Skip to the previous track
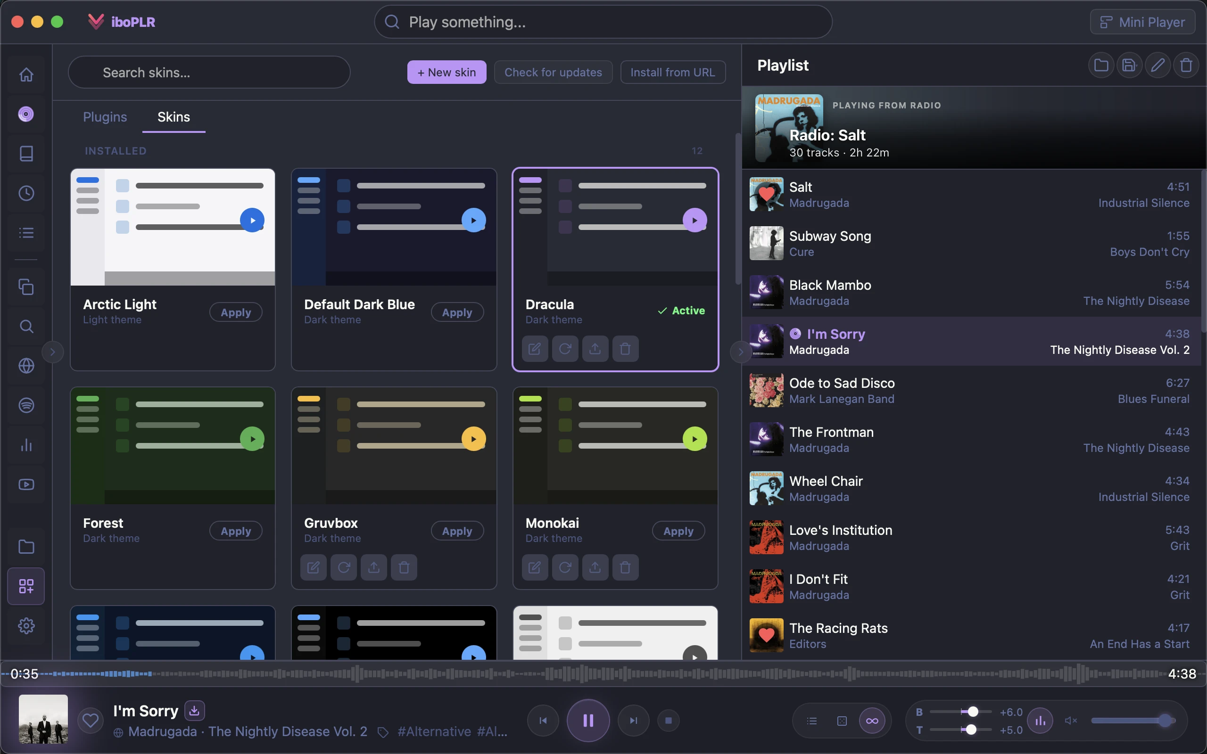1207x754 pixels. pos(543,721)
